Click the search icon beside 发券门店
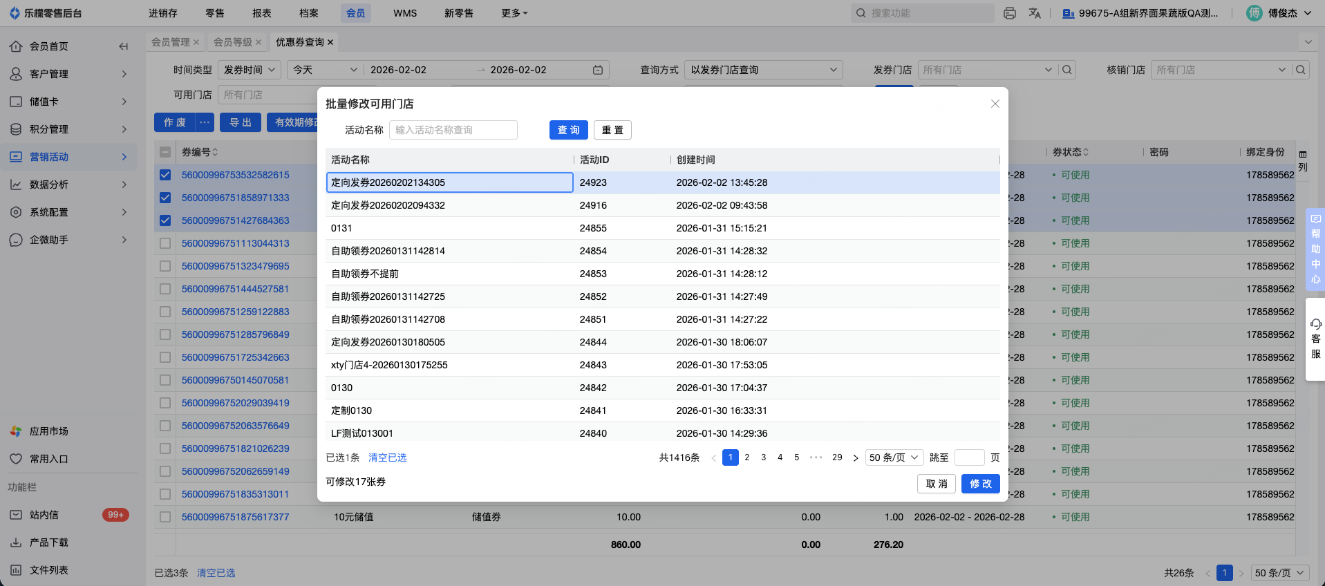This screenshot has height=586, width=1325. coord(1067,70)
